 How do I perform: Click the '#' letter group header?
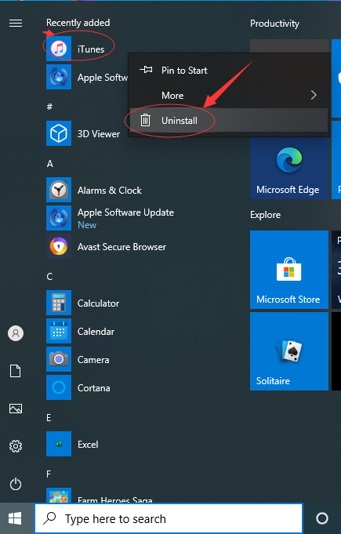click(49, 107)
